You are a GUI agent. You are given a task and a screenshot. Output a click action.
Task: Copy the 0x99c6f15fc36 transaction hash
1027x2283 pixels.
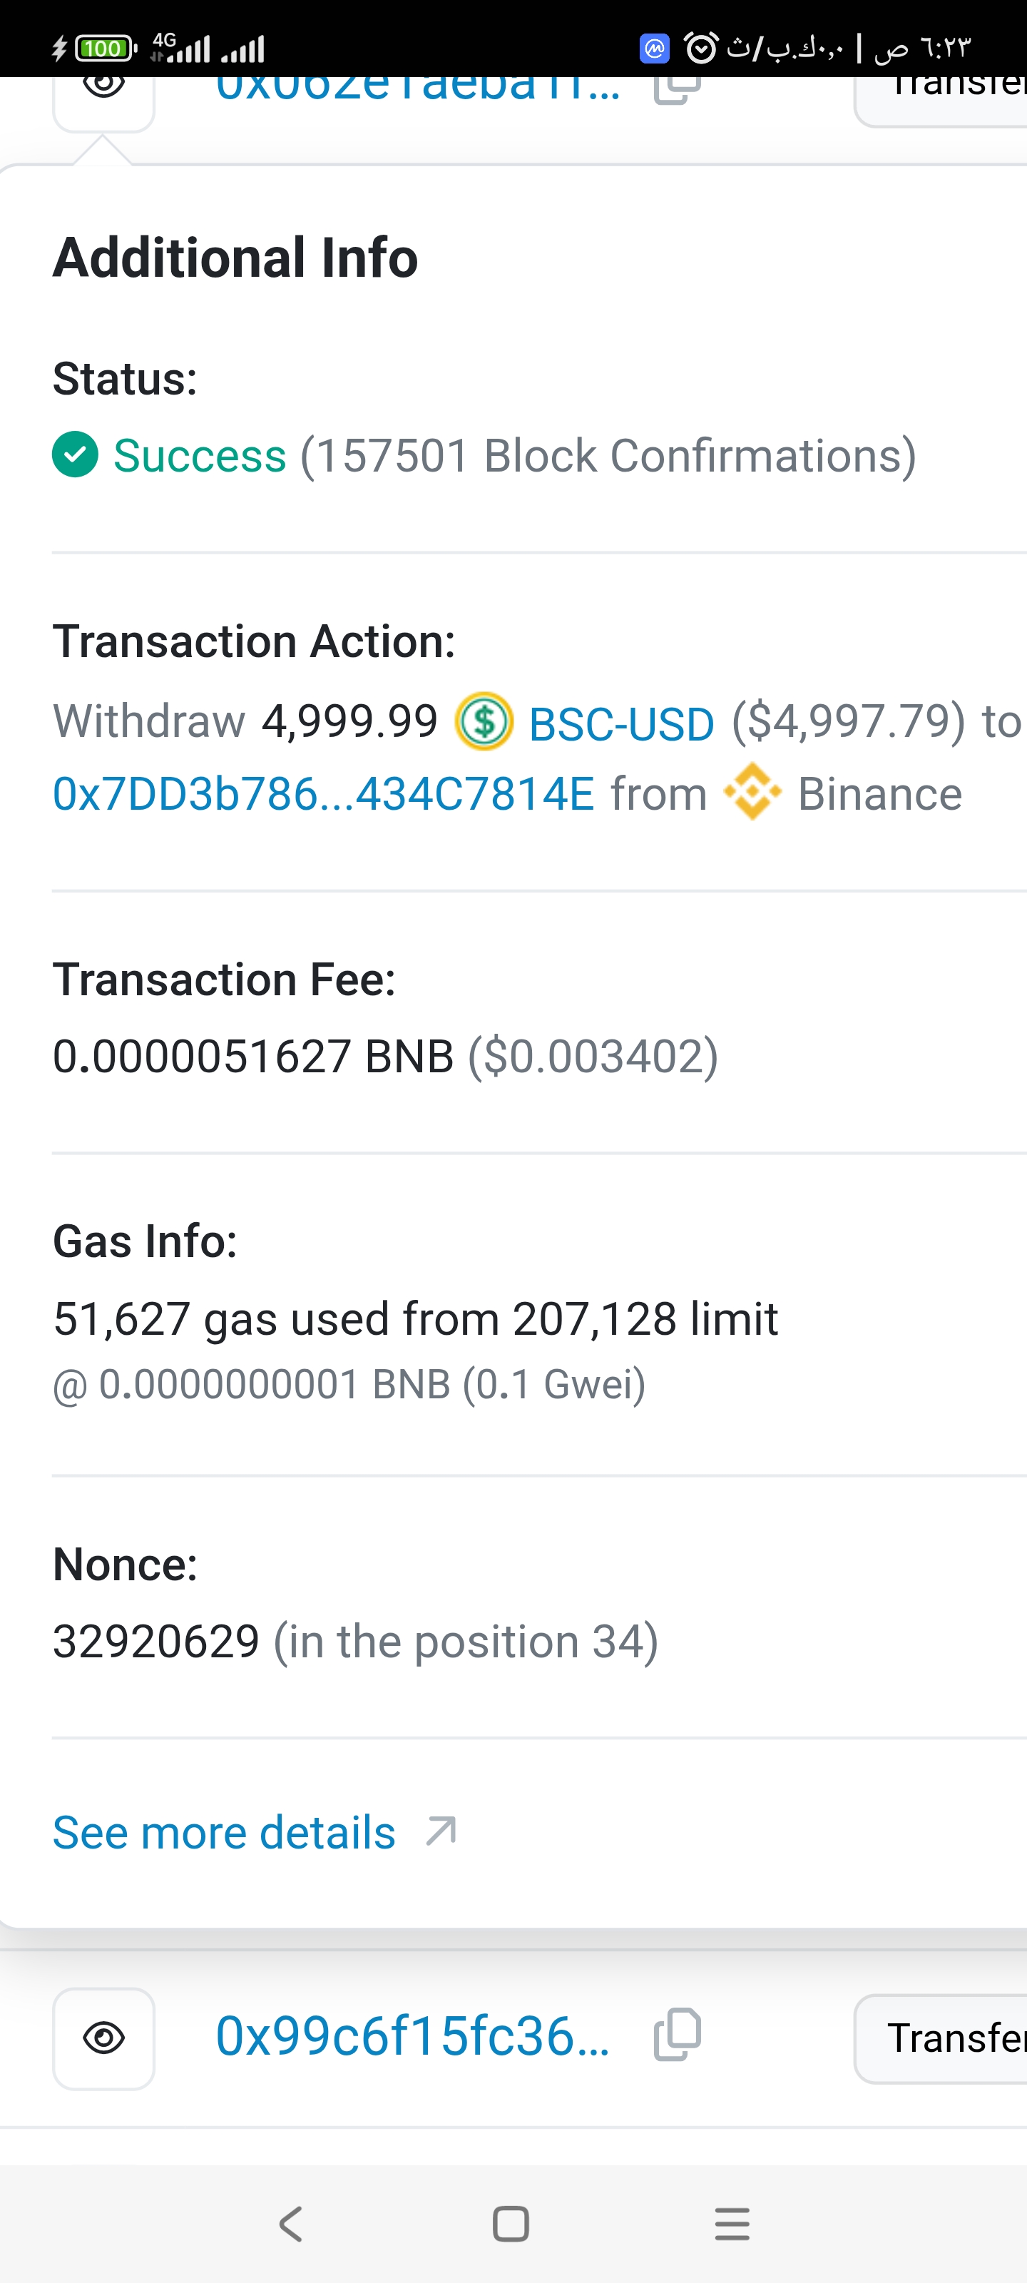pos(678,2035)
